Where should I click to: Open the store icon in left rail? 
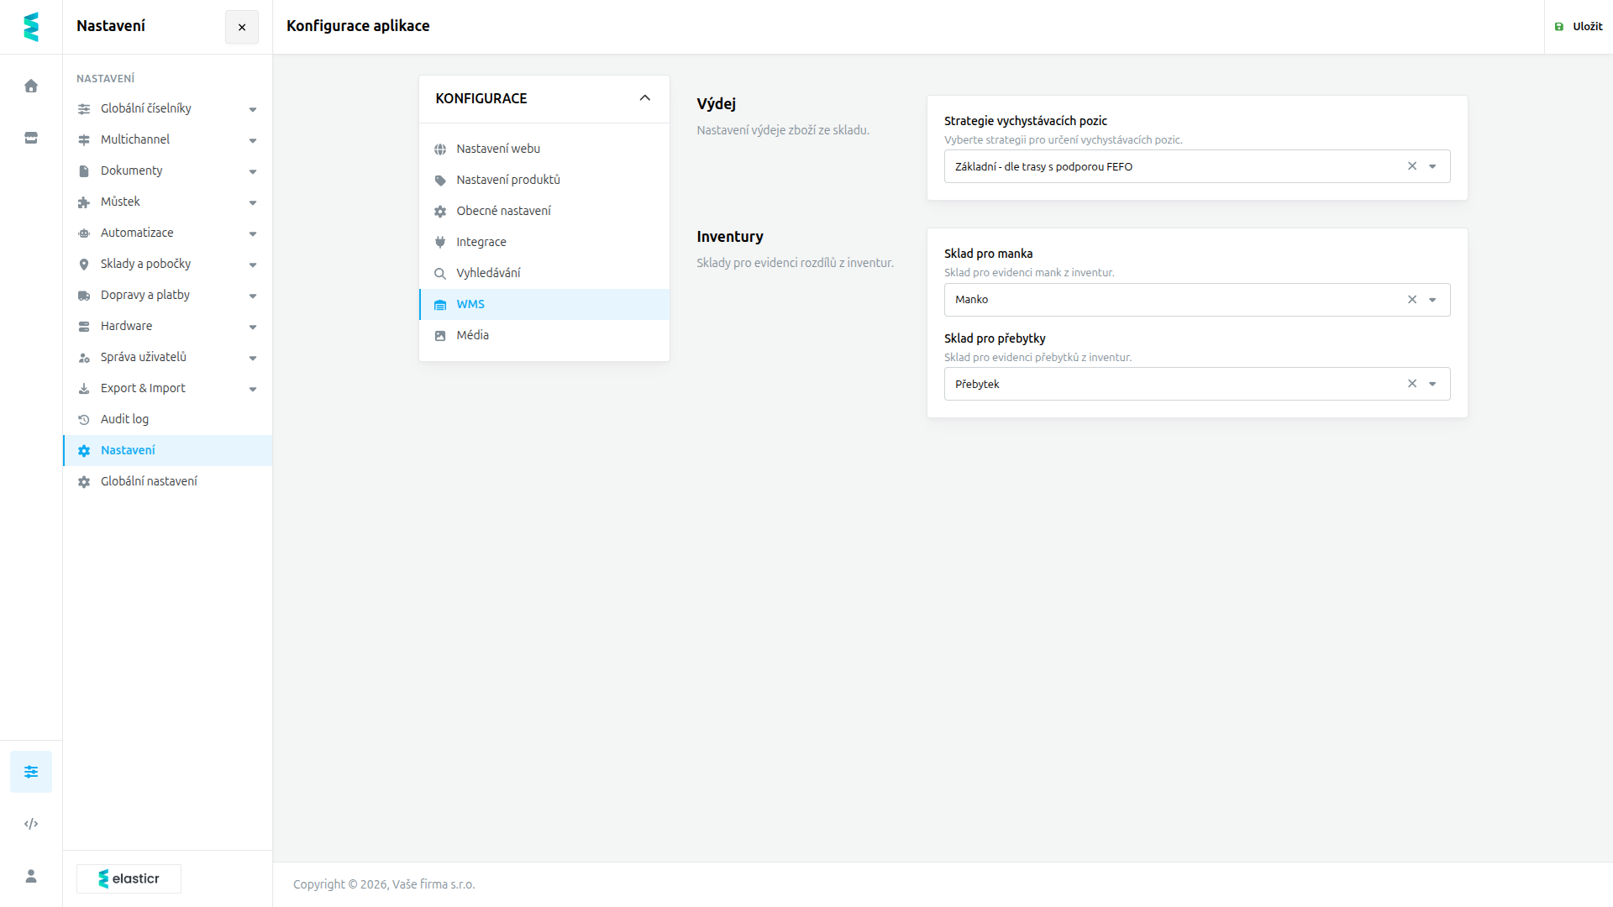[31, 138]
